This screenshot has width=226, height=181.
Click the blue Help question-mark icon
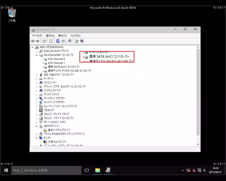pyautogui.click(x=58, y=41)
